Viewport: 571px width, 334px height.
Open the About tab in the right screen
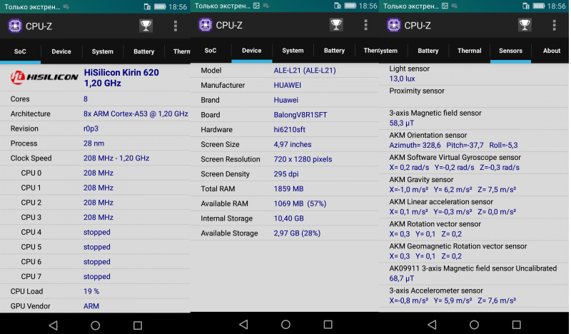click(x=551, y=51)
